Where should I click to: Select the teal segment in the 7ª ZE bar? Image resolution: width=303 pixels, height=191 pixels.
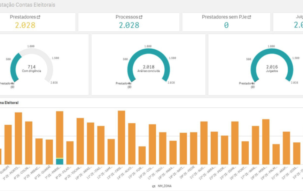pyautogui.click(x=60, y=161)
